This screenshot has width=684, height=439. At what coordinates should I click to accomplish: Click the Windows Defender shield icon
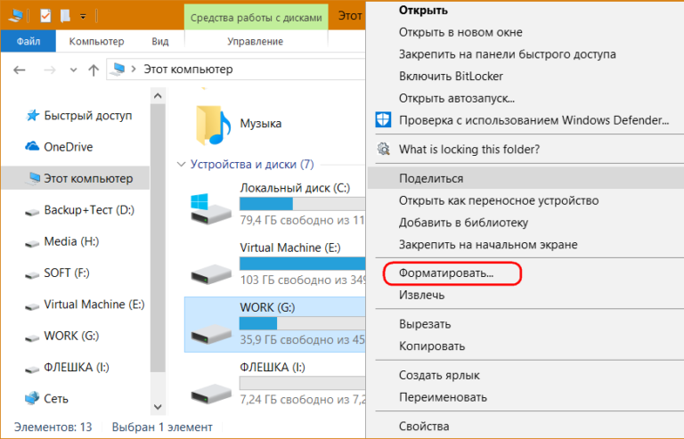(x=383, y=119)
